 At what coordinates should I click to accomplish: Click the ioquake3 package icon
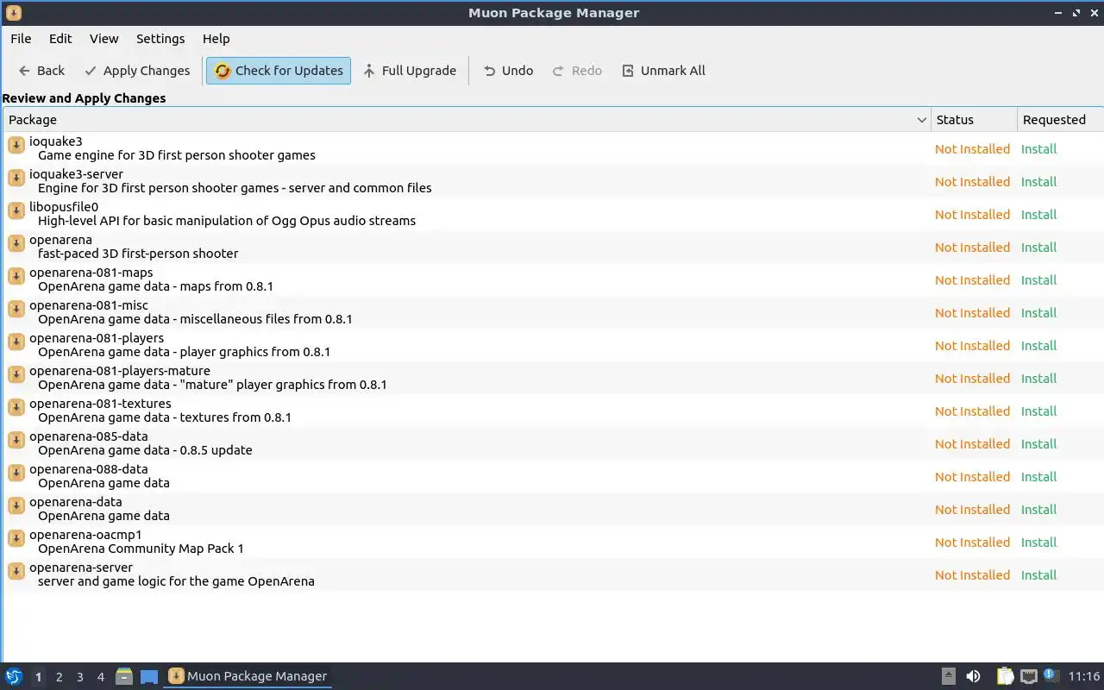[16, 145]
